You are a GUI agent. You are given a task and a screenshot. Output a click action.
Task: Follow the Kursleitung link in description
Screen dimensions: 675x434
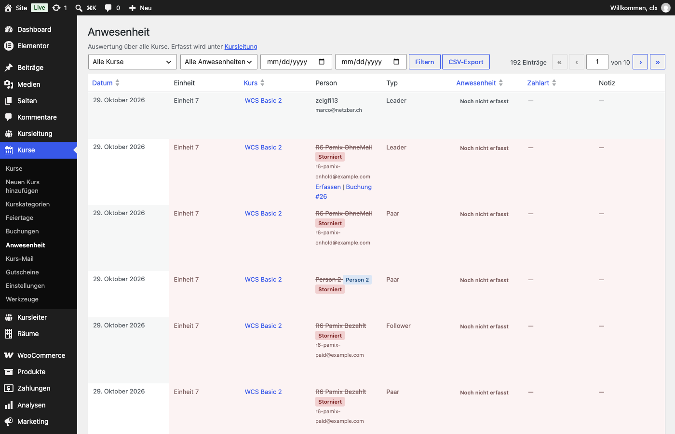click(241, 47)
